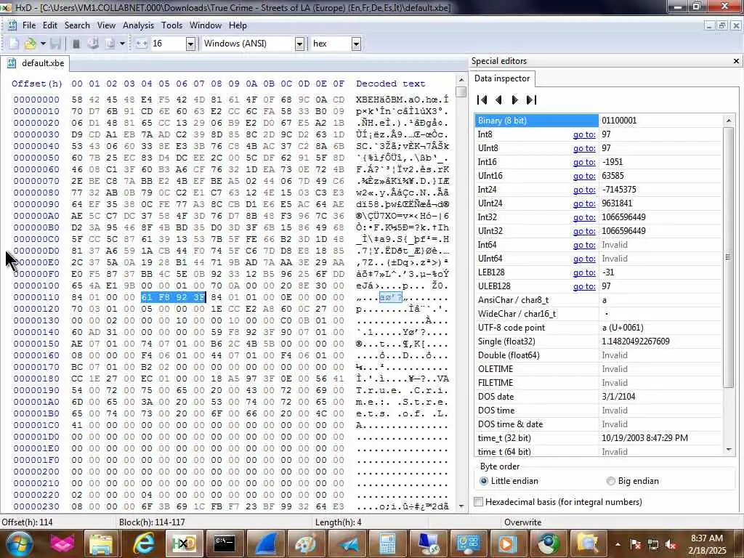Image resolution: width=744 pixels, height=558 pixels.
Task: Click the Open disk image toolbar icon
Action: (110, 44)
